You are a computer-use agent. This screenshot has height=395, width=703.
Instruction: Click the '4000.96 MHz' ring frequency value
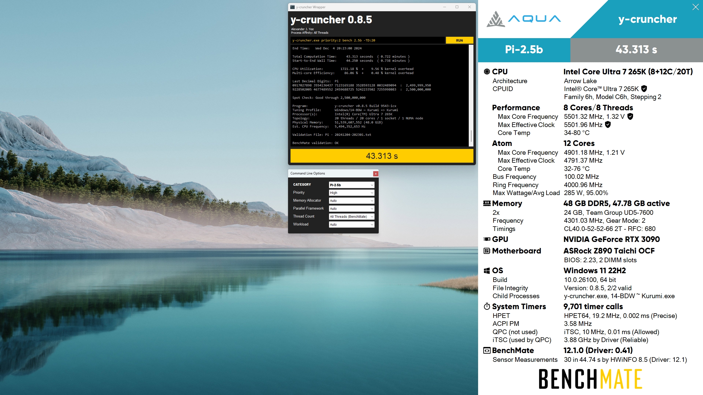click(583, 185)
